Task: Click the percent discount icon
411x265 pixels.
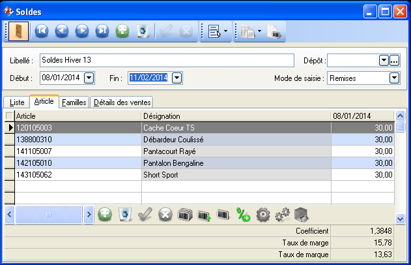Action: [244, 213]
